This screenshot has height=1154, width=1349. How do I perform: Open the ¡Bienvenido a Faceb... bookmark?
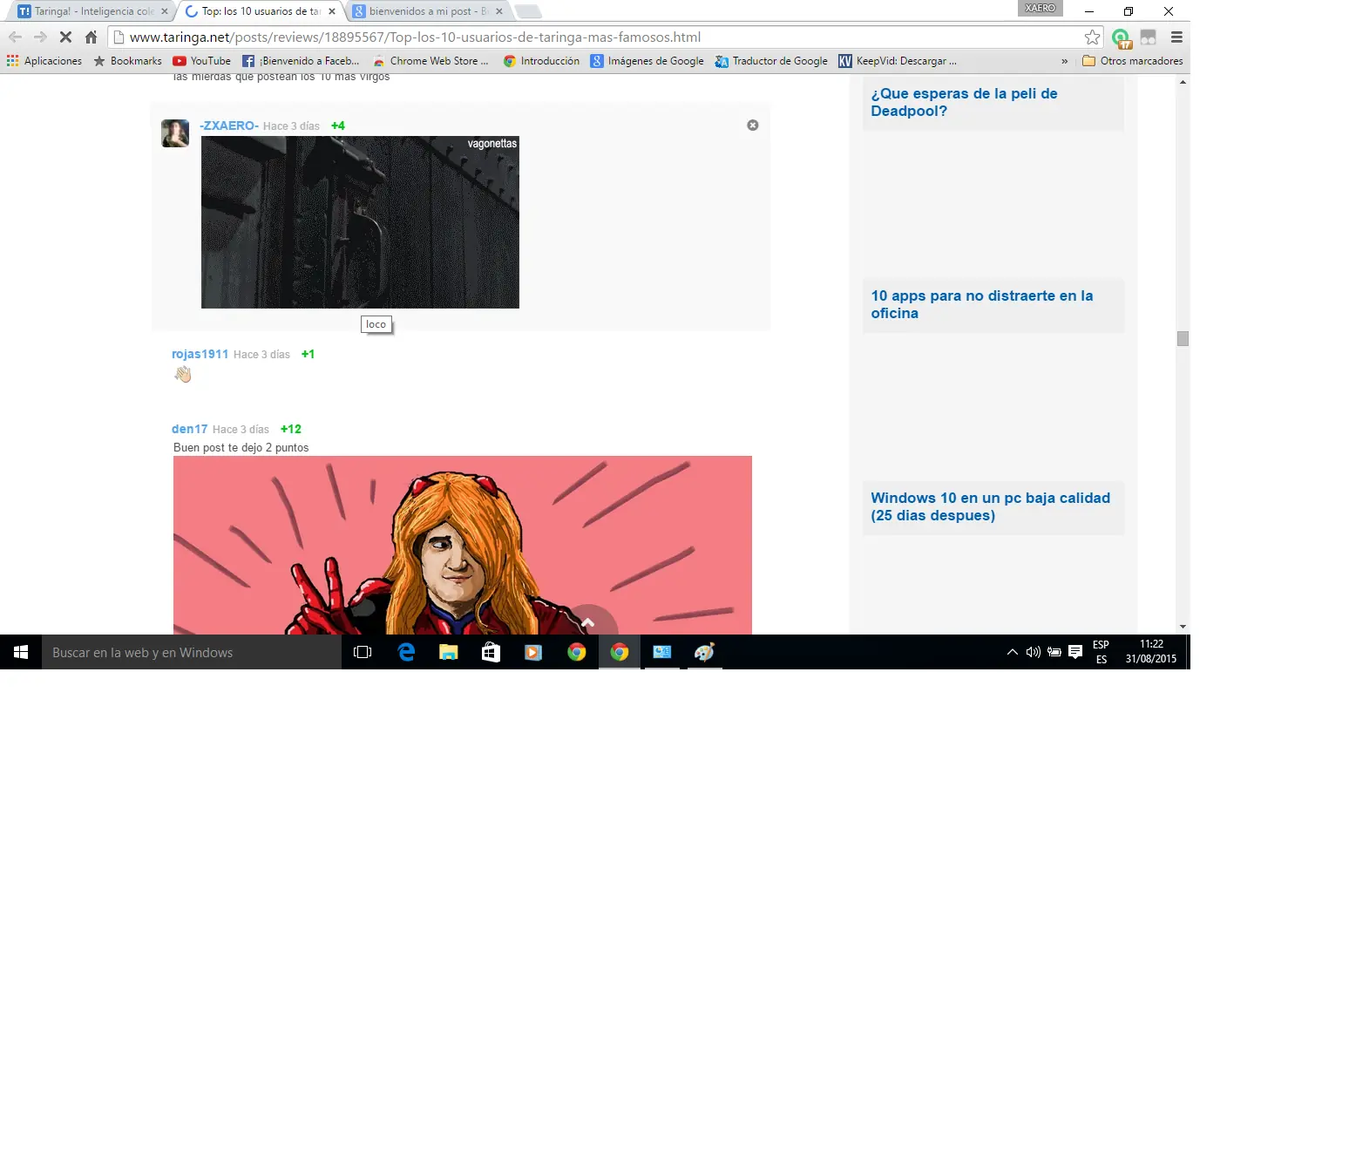[301, 61]
